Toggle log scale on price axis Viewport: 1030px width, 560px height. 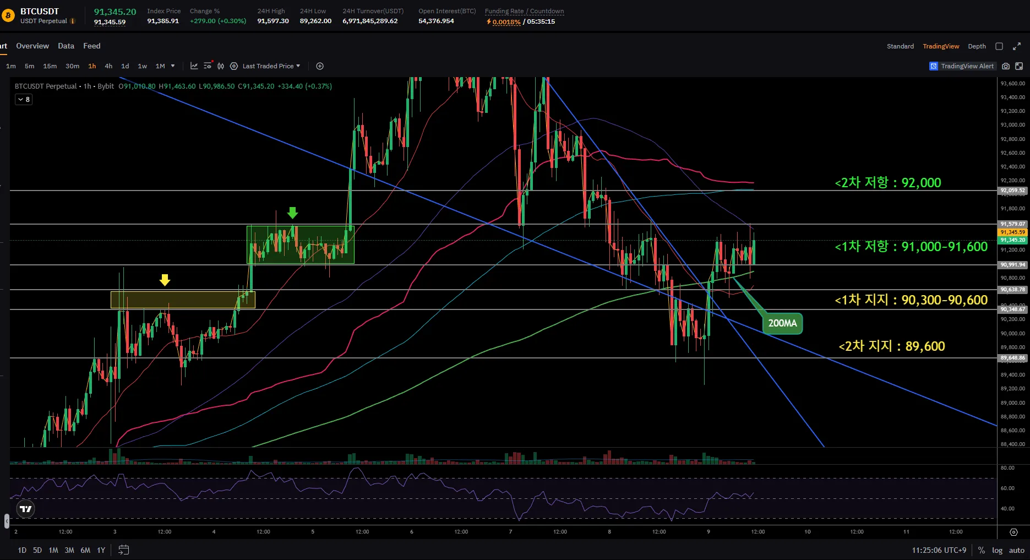[997, 550]
